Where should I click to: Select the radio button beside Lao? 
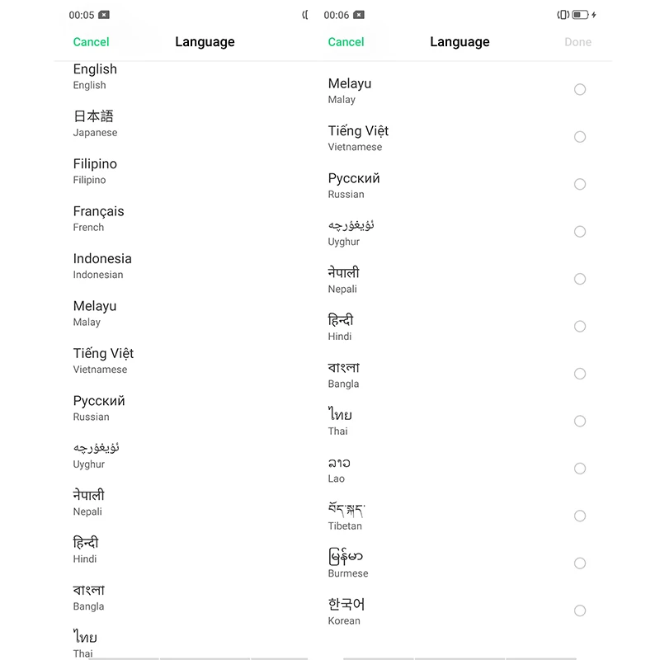580,469
